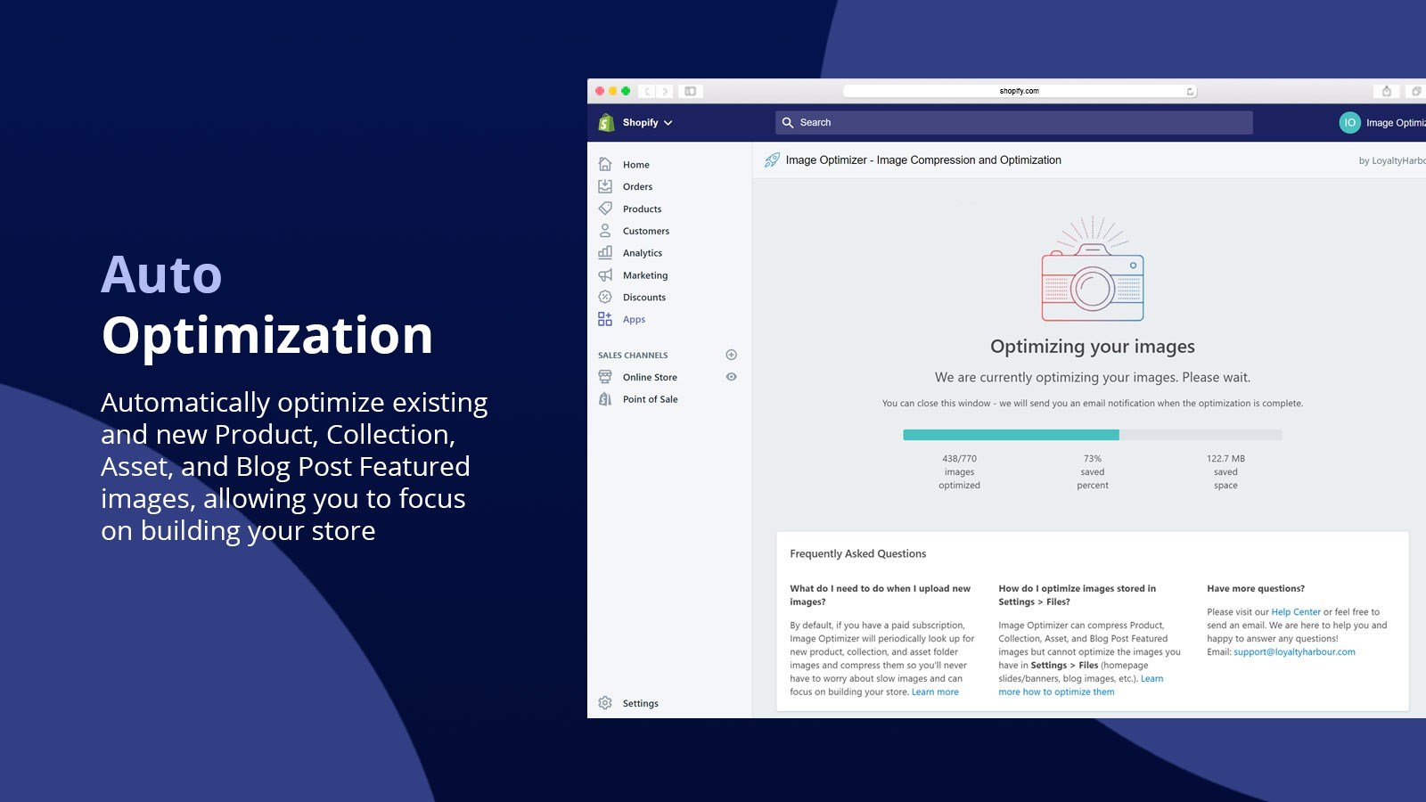Toggle the browser sidebar button
The height and width of the screenshot is (802, 1426).
pyautogui.click(x=690, y=91)
